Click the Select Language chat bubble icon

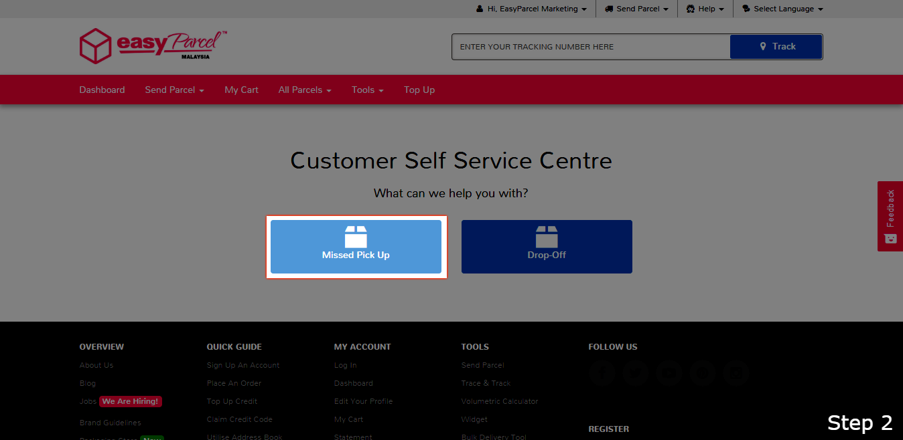pyautogui.click(x=746, y=9)
